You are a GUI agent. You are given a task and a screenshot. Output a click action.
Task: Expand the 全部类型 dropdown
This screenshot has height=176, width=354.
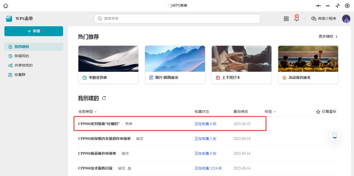87,112
